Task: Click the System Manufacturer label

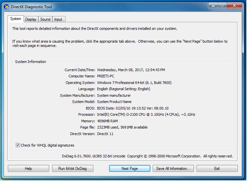Action: pyautogui.click(x=78, y=95)
